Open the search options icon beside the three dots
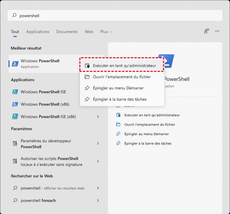This screenshot has height=214, width=230. click(207, 31)
